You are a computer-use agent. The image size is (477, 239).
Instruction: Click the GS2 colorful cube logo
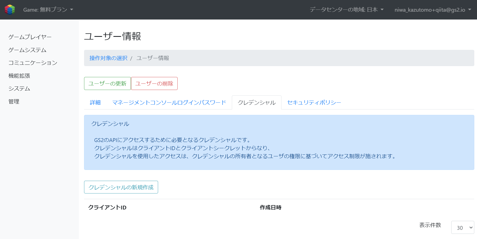pos(10,10)
